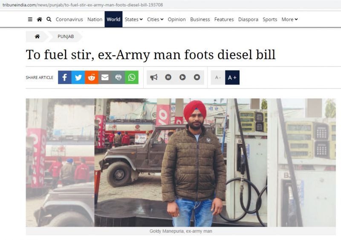Open the hamburger menu icon

(30, 19)
